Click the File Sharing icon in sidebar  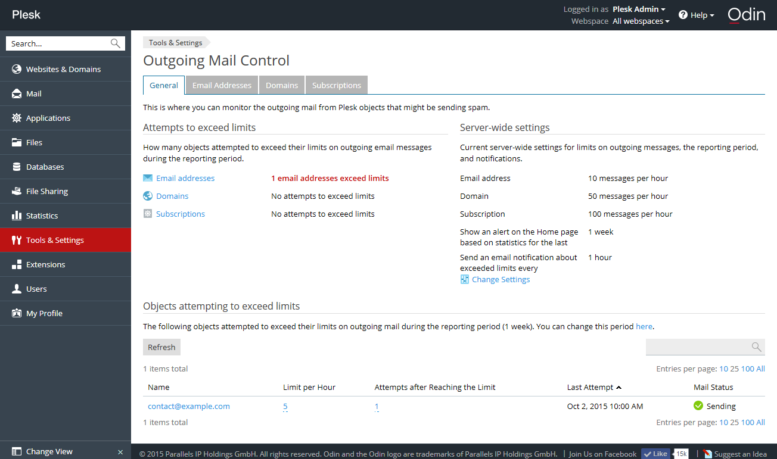[x=17, y=191]
